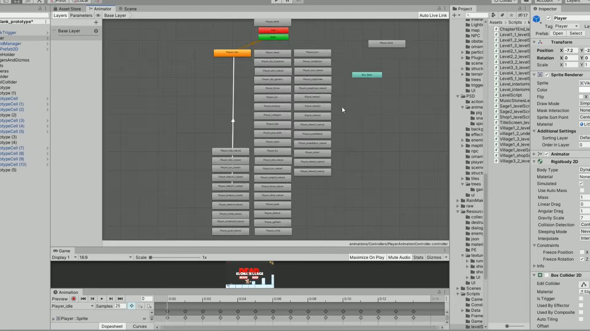The image size is (590, 331).
Task: Click the add keyframe icon
Action: coord(140,306)
